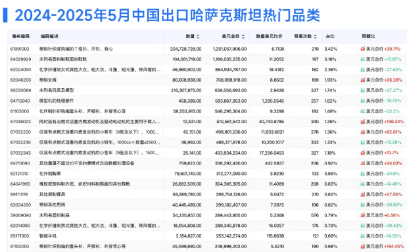Click trend chart icon in row 39269090

362,215
